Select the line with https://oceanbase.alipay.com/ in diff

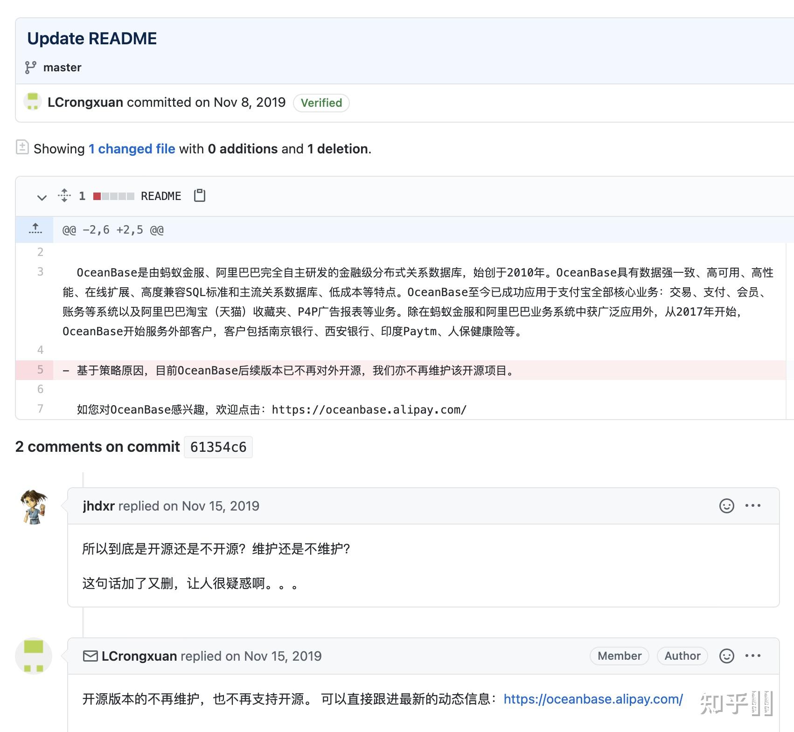272,409
